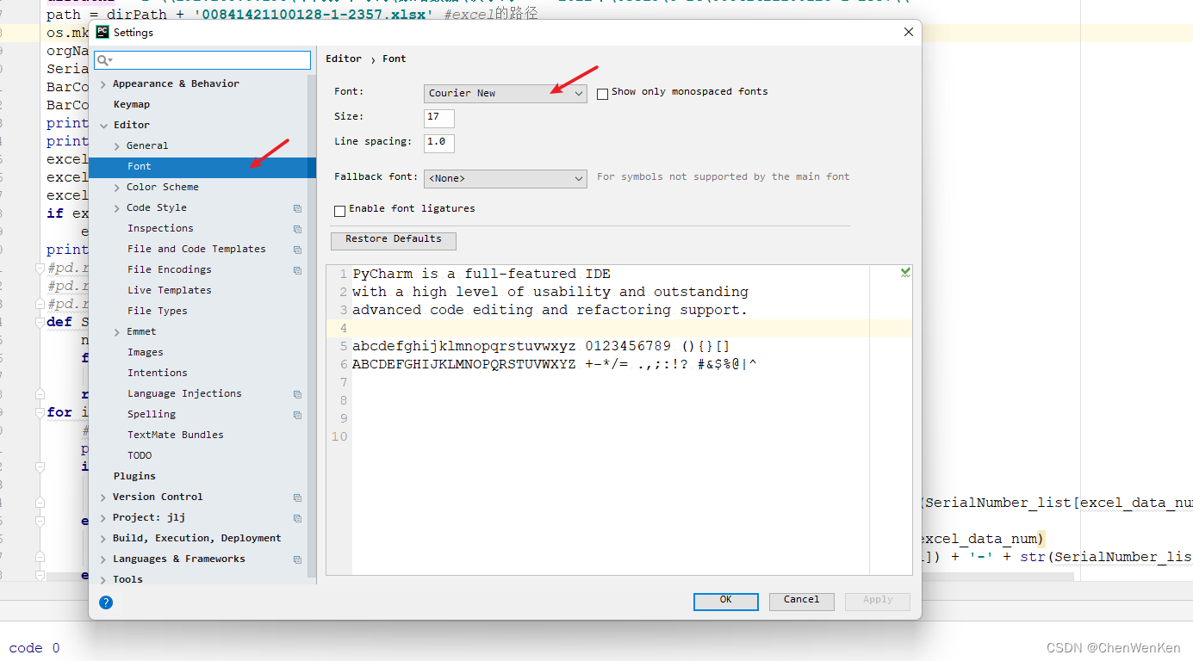Collapse the Editor section

pyautogui.click(x=103, y=126)
